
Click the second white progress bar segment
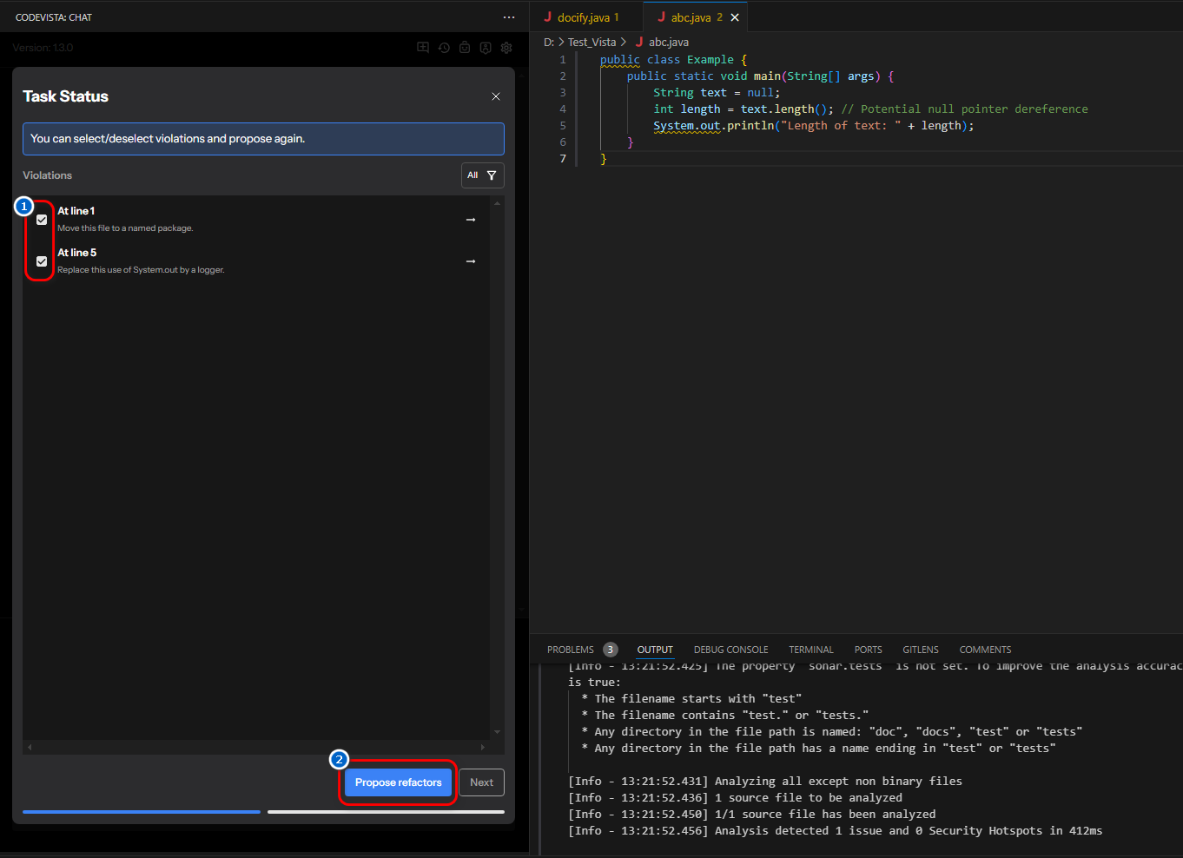pyautogui.click(x=386, y=812)
